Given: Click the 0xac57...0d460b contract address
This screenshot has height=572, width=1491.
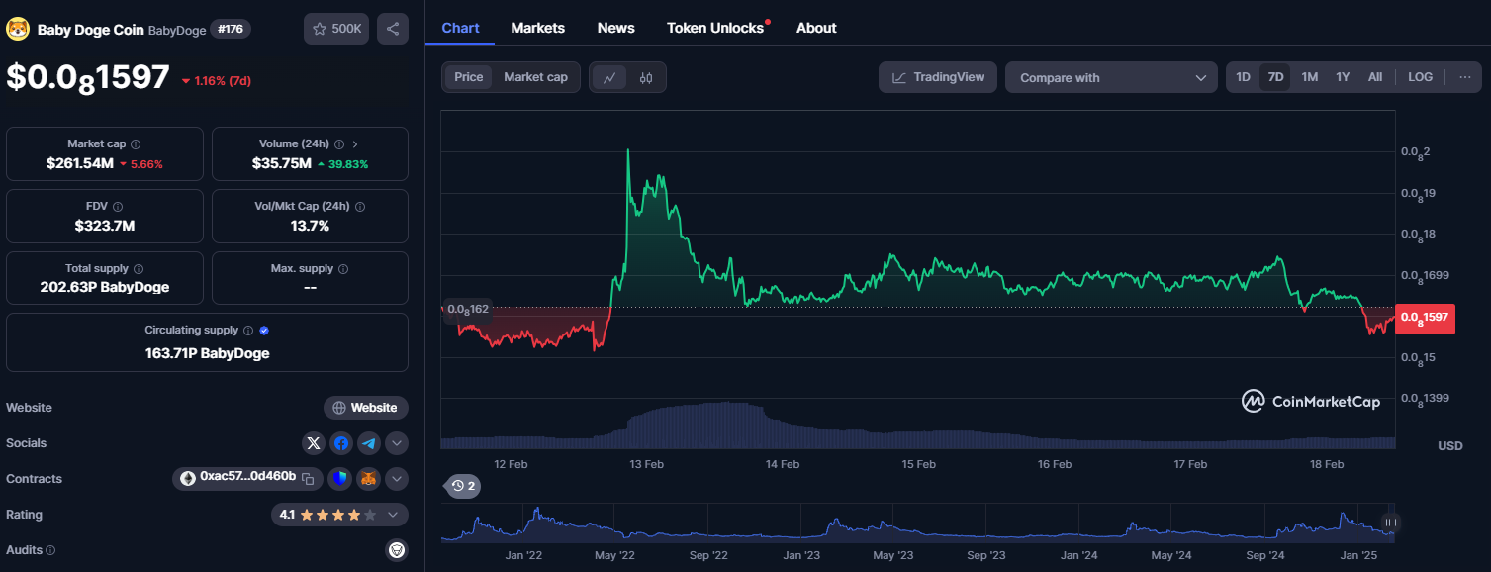Looking at the screenshot, I should (247, 476).
